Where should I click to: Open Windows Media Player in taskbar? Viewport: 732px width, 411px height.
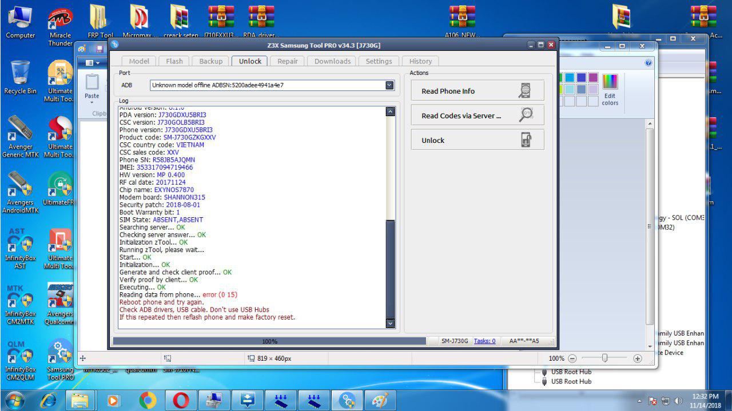[x=114, y=400]
